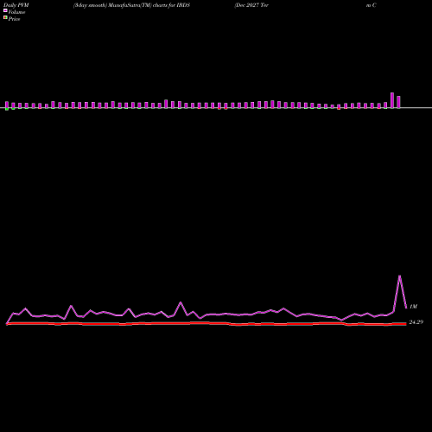Click the Price legend label
432x432 pixels.
point(15,19)
